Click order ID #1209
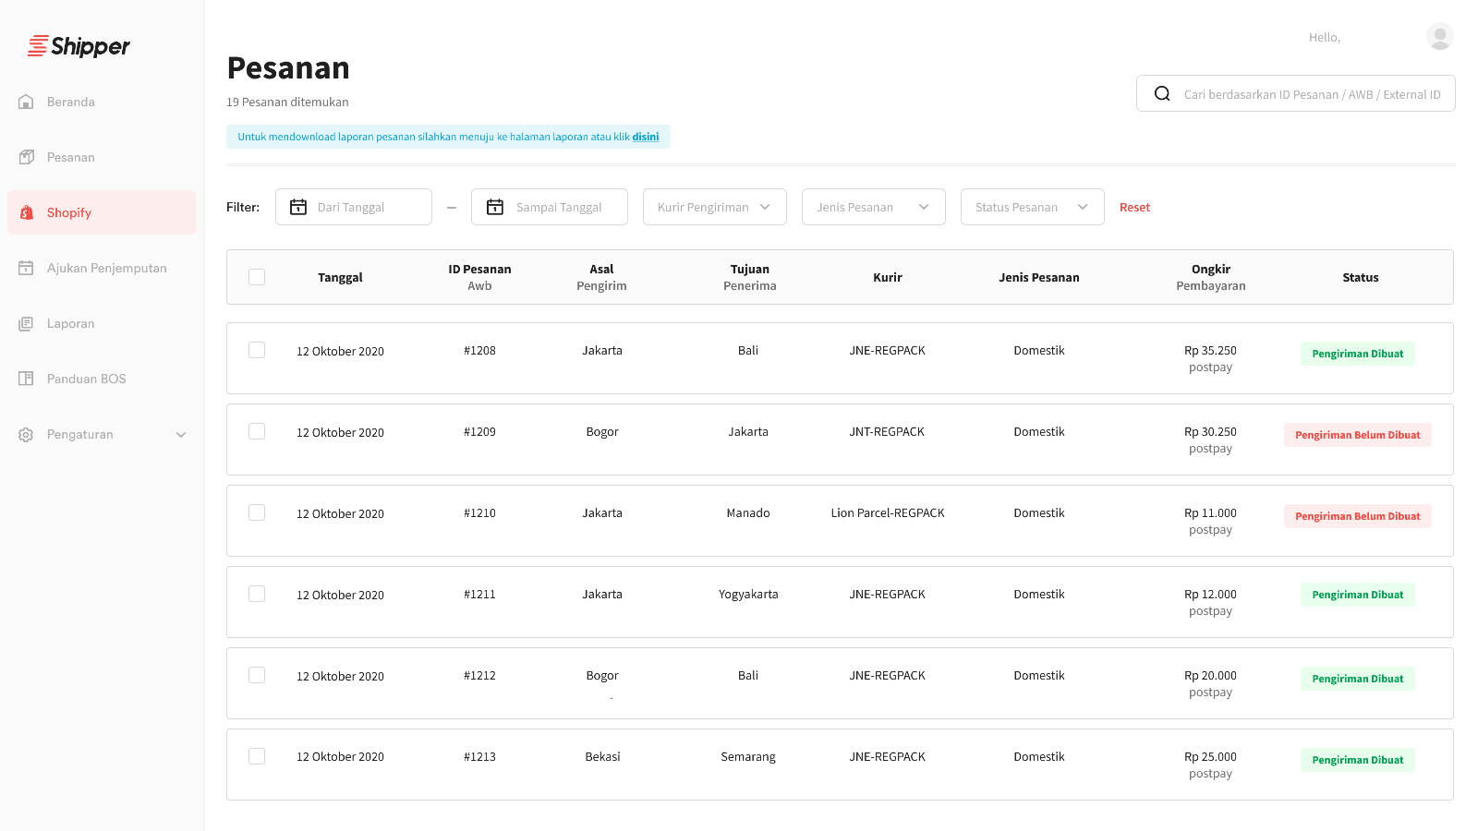Image resolution: width=1478 pixels, height=831 pixels. (x=479, y=432)
